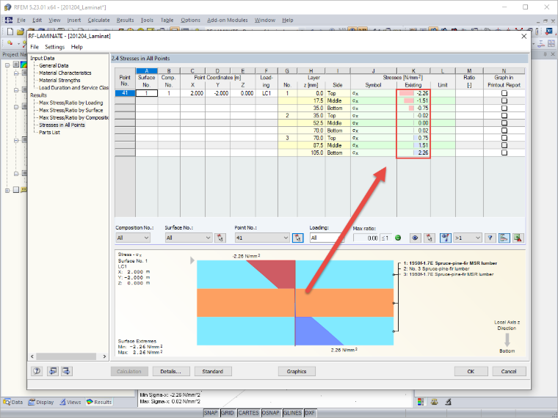
Task: Select General Data in navigator tree
Action: pos(54,65)
